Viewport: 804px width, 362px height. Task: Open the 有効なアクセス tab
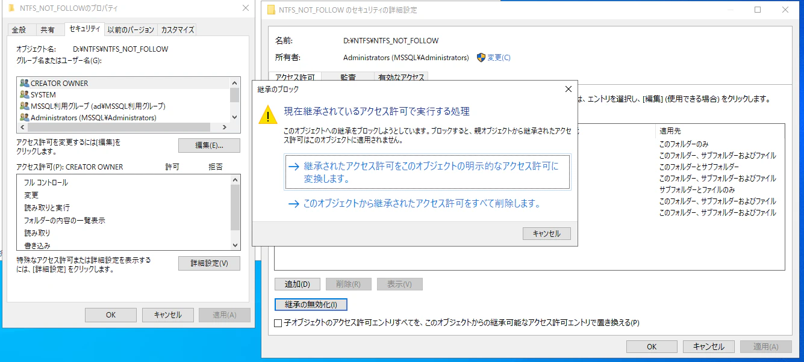click(400, 77)
